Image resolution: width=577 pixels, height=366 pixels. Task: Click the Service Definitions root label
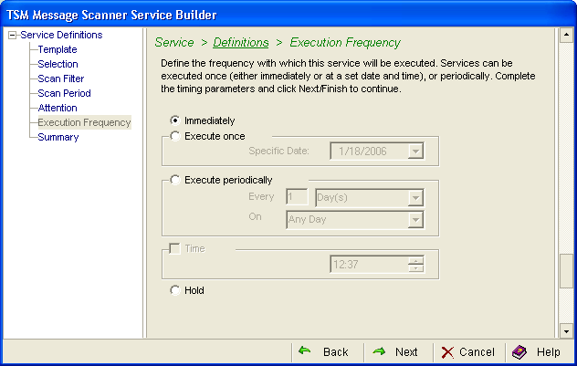(x=61, y=35)
